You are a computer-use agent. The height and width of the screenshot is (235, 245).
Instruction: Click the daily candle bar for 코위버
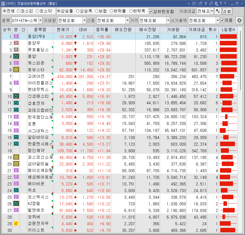pos(228,217)
